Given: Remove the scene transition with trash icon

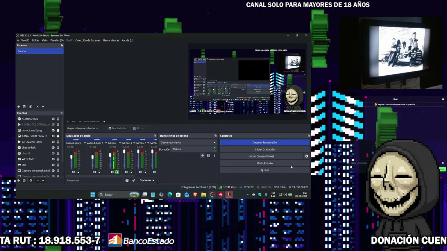Looking at the screenshot, I should (208, 155).
